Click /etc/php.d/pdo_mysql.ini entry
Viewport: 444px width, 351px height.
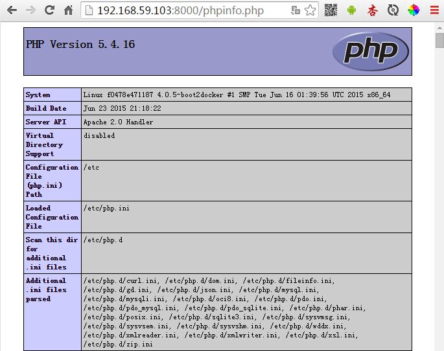pyautogui.click(x=130, y=308)
